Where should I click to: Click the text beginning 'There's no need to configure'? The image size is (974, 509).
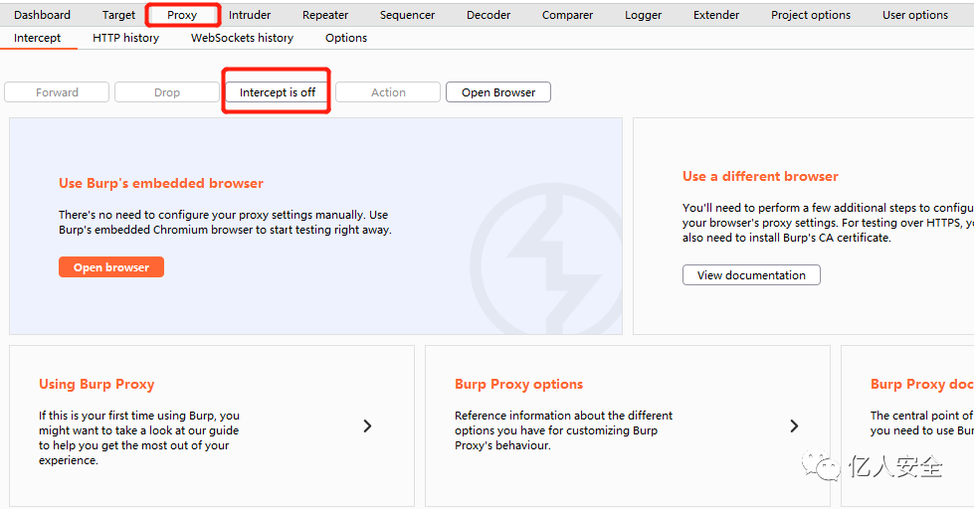pos(225,223)
